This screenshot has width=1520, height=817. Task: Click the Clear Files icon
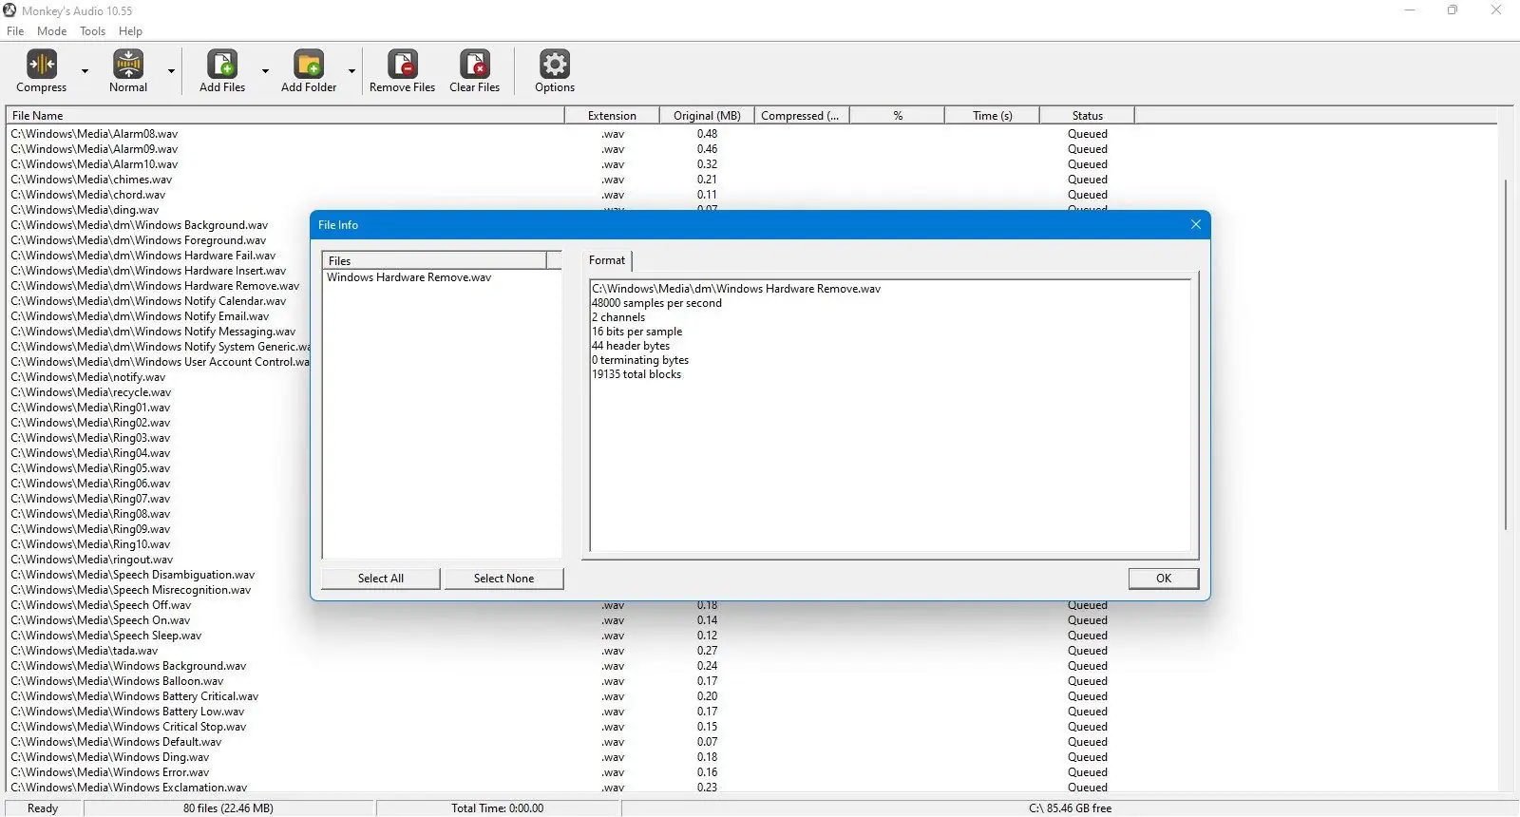coord(475,64)
